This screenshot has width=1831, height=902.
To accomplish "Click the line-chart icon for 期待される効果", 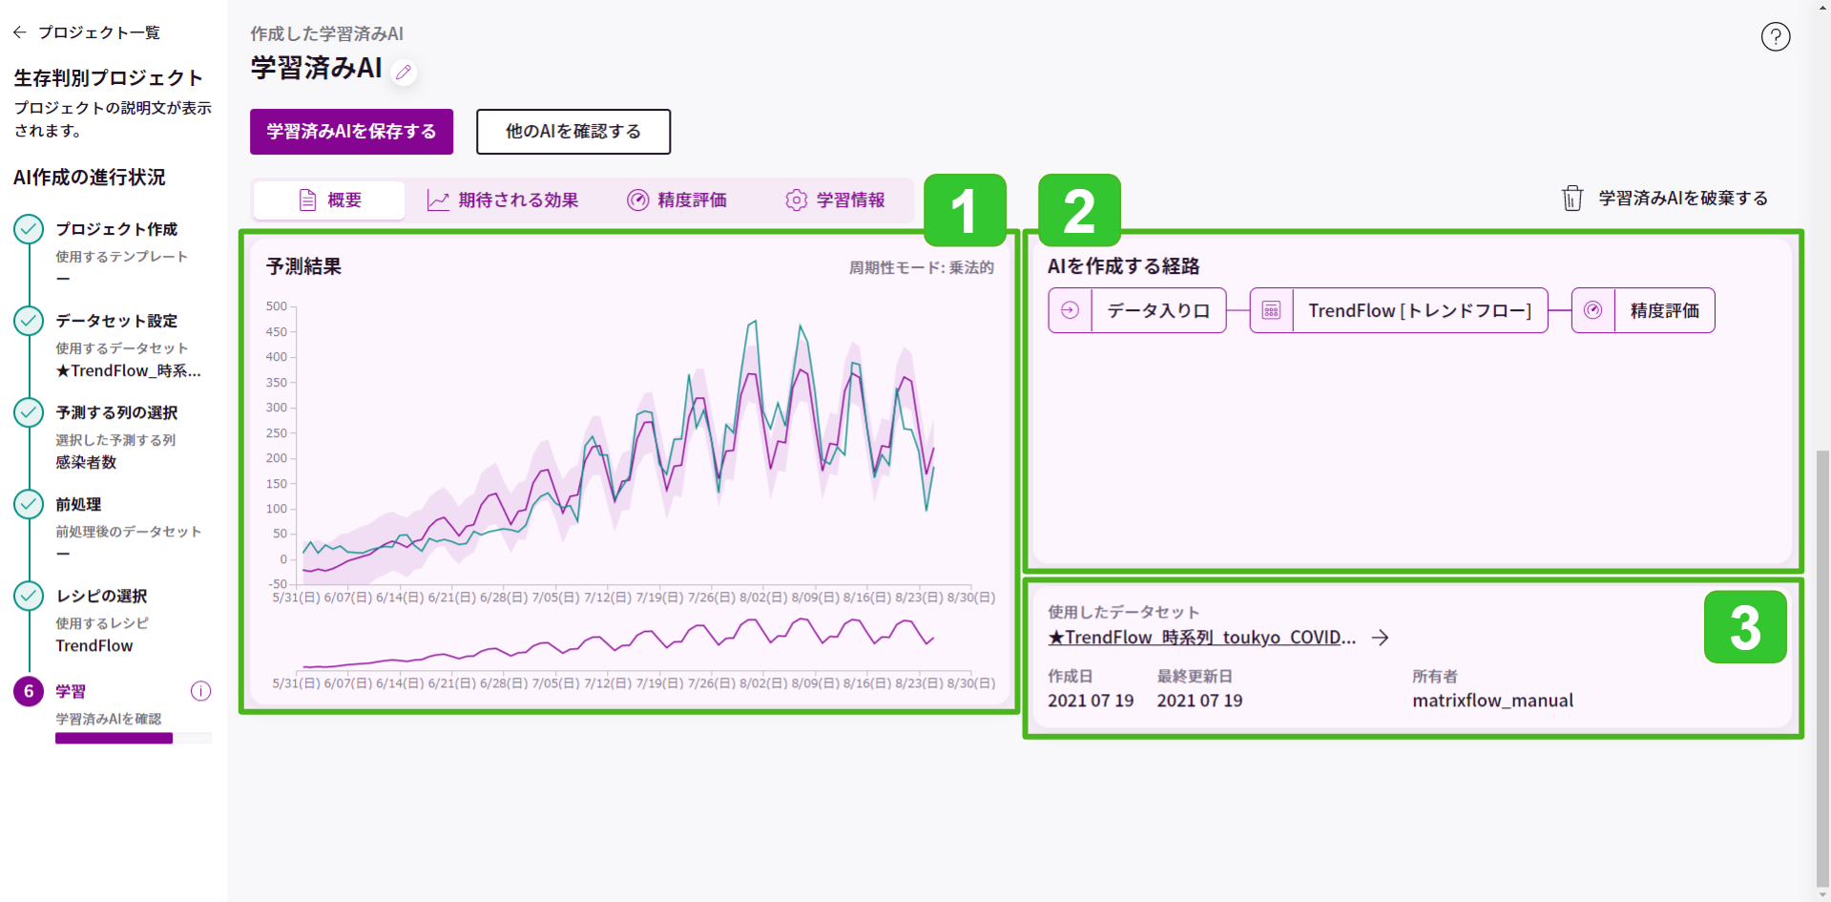I will (438, 199).
